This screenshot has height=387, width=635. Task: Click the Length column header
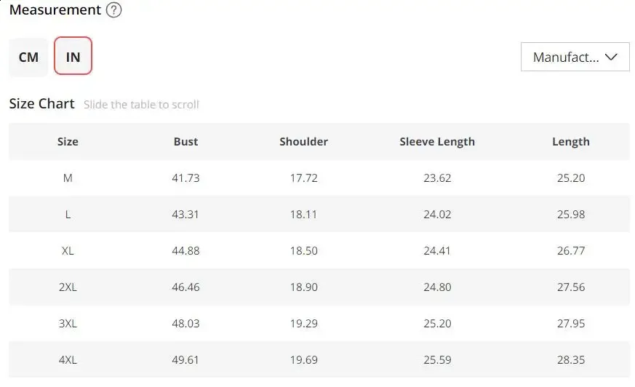point(570,142)
